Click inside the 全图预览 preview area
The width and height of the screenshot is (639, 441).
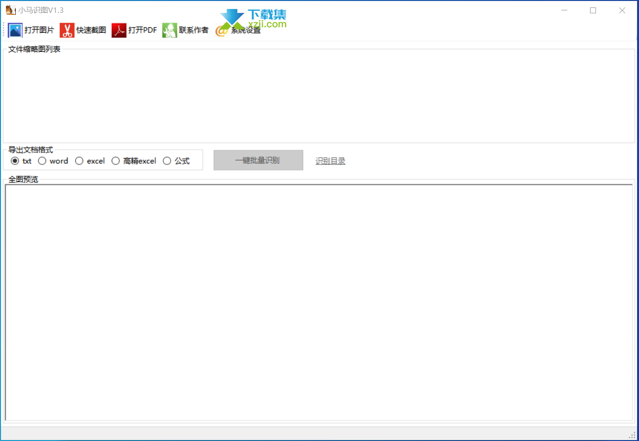[319, 303]
